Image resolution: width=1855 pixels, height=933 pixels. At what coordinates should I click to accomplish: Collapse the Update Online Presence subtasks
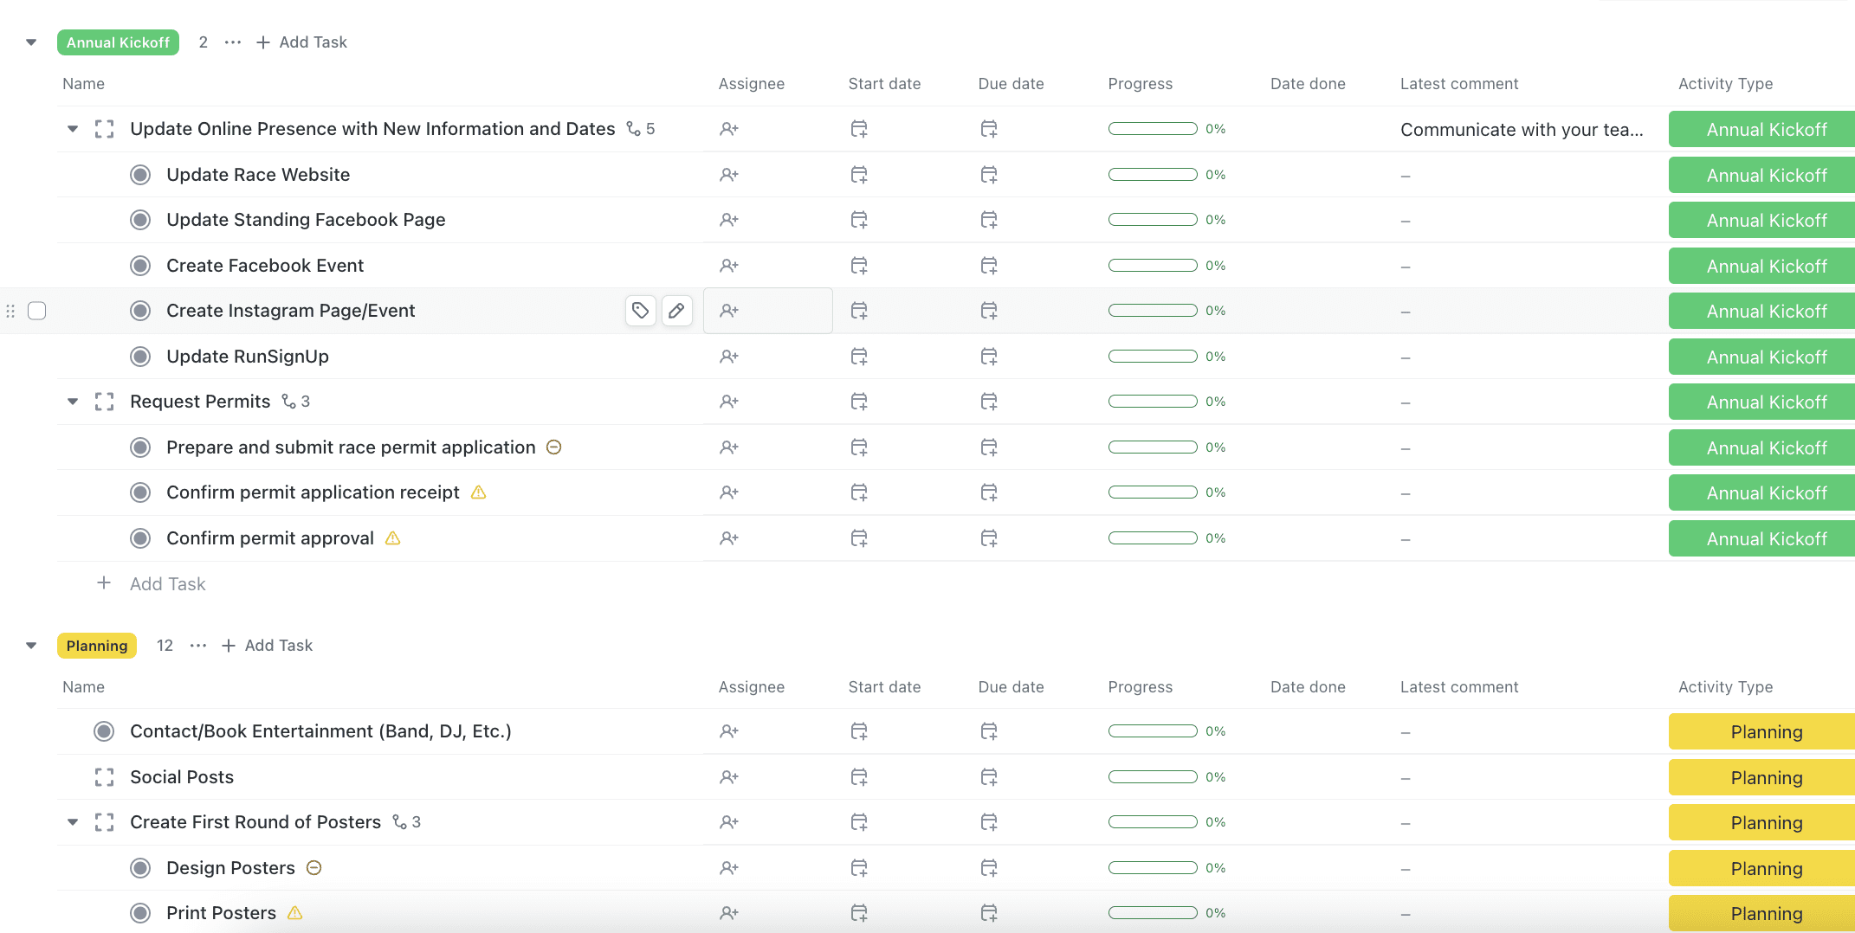(72, 128)
